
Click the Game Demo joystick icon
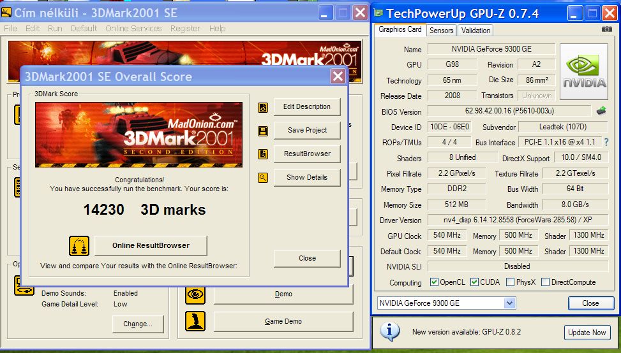[195, 321]
